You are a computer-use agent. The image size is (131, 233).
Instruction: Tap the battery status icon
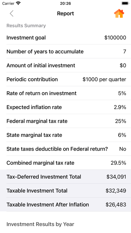(125, 3)
